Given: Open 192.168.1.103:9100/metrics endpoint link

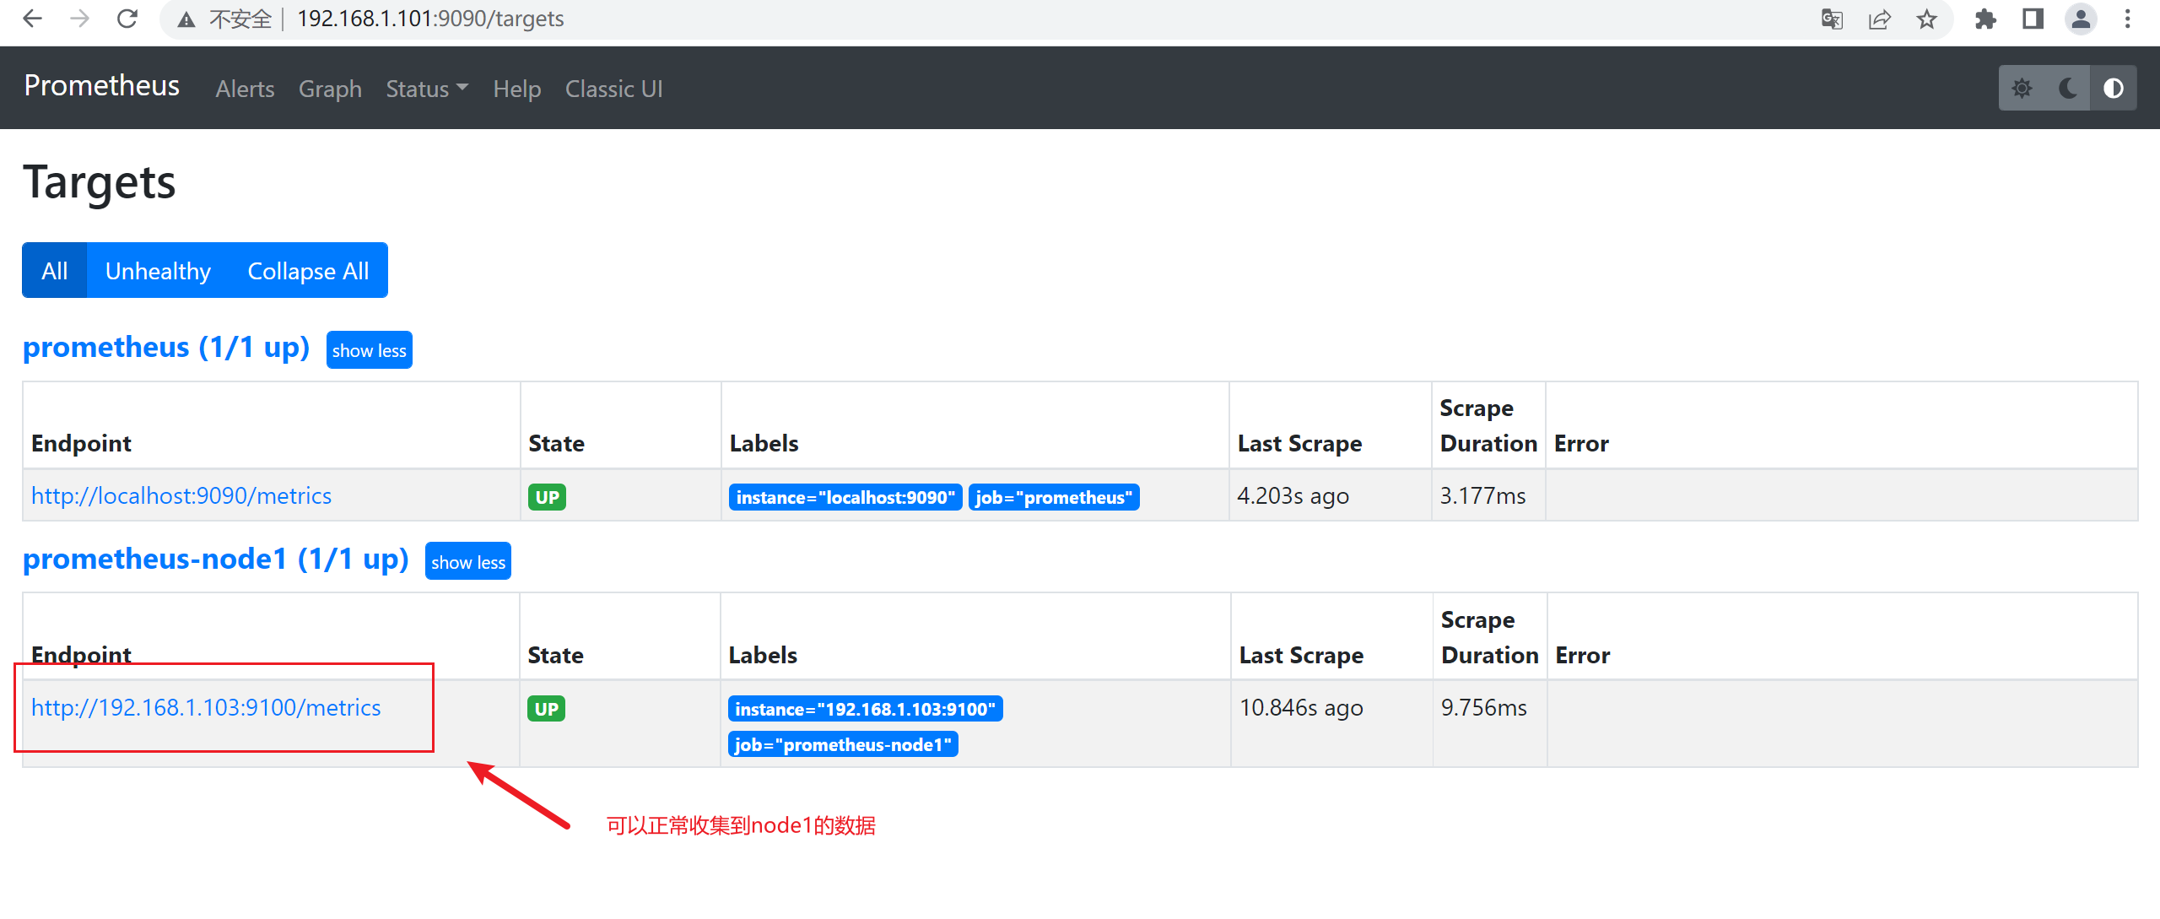Looking at the screenshot, I should (206, 708).
